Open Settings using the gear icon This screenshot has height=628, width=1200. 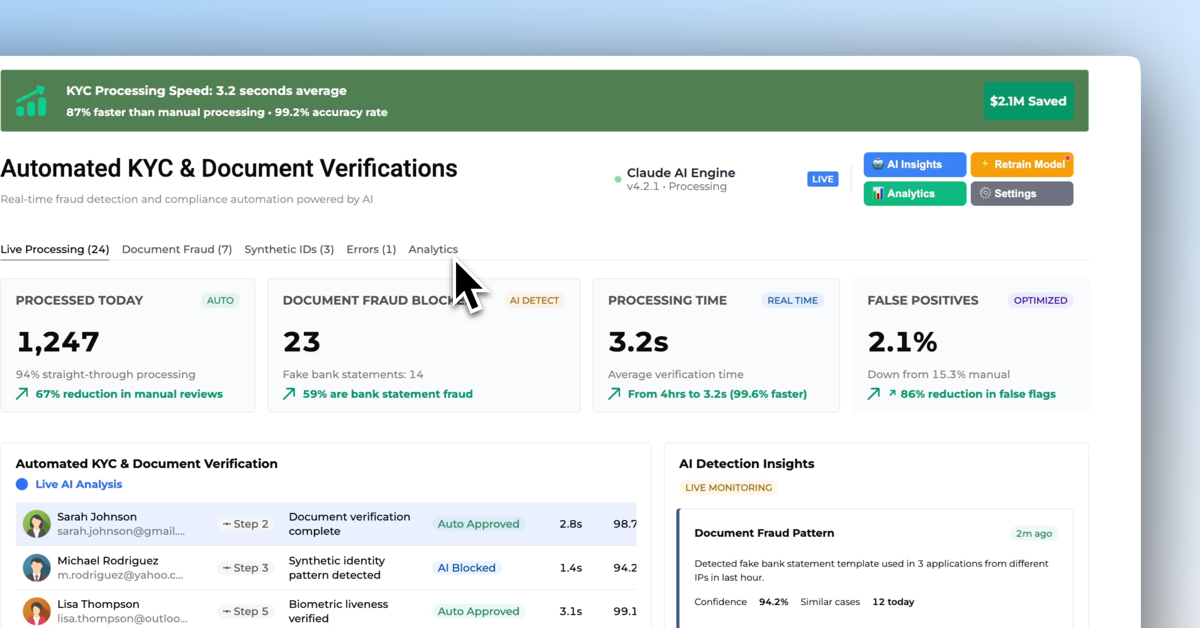[x=985, y=193]
